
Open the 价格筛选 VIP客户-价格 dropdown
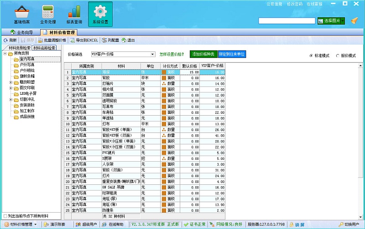coord(153,54)
